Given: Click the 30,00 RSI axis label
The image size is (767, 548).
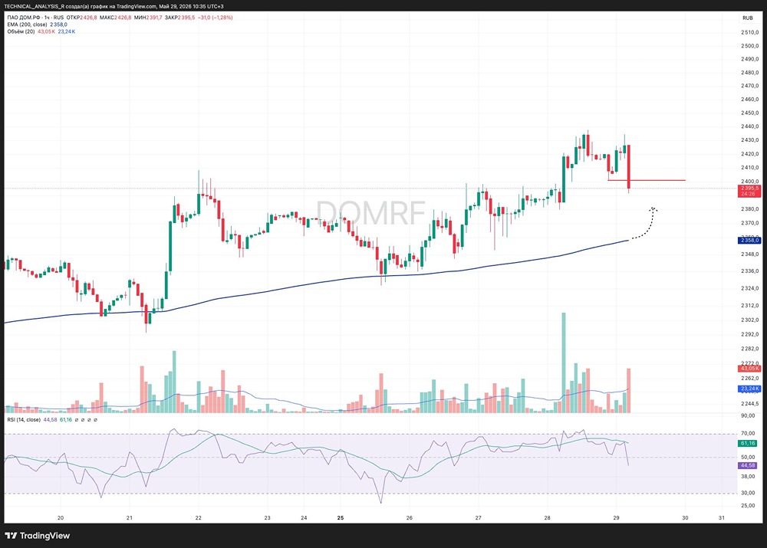Looking at the screenshot, I should click(748, 493).
